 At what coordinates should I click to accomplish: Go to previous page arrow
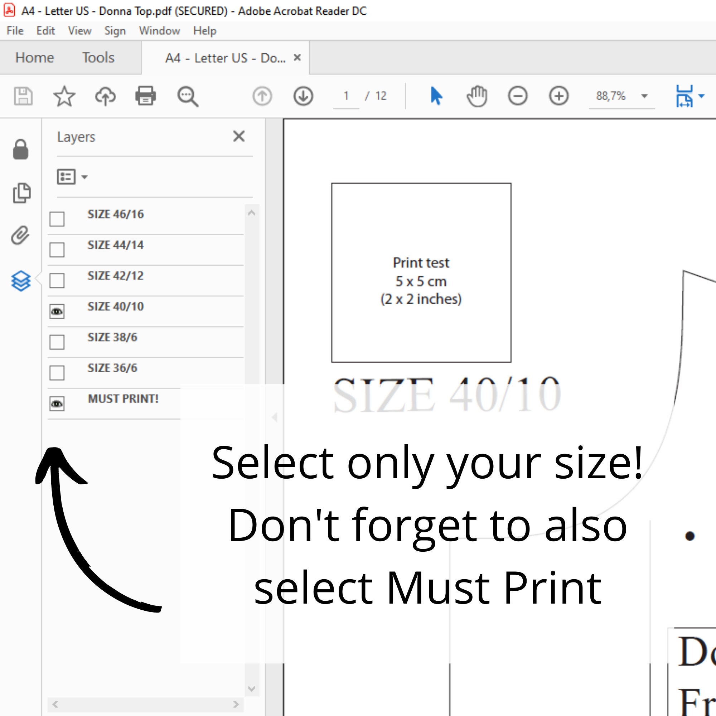[x=262, y=96]
